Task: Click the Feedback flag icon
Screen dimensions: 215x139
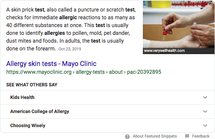Action: [x=187, y=136]
